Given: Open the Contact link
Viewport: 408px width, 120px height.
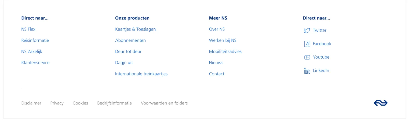Looking at the screenshot, I should click(217, 74).
